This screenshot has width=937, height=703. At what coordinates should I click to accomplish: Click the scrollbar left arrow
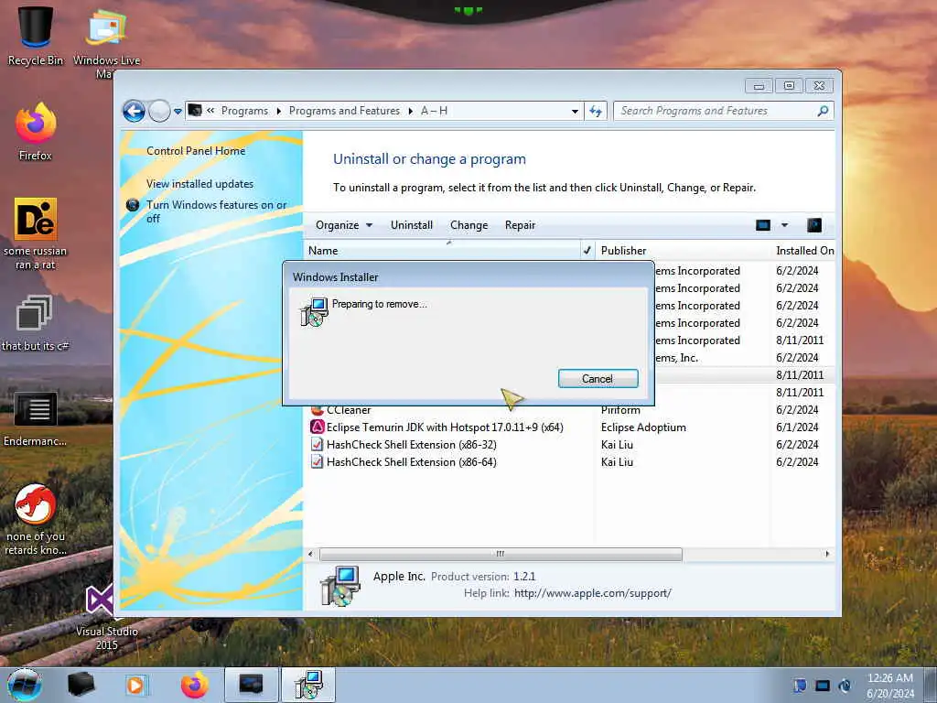coord(310,554)
